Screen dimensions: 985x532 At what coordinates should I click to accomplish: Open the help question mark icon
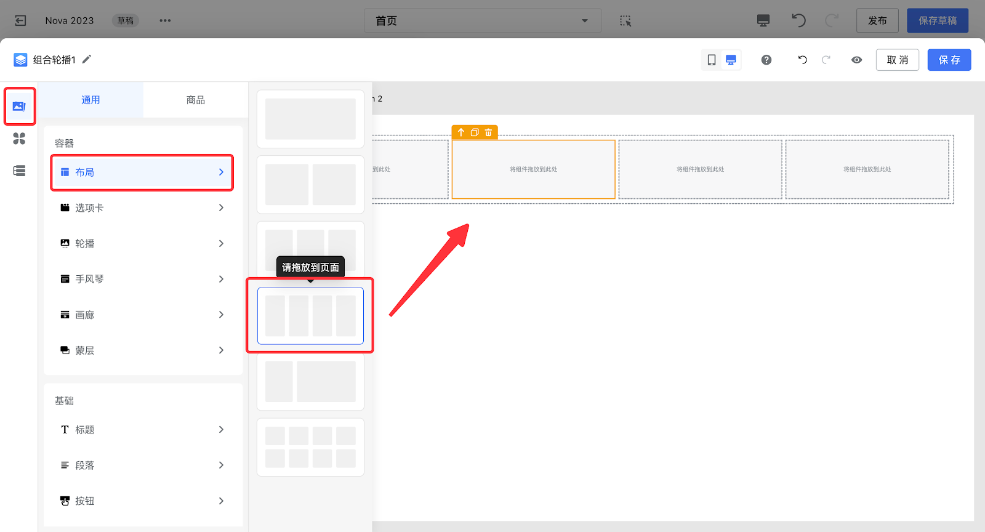766,60
